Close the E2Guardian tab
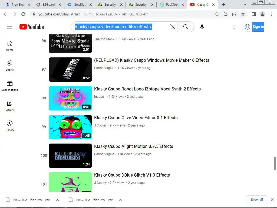This screenshot has height=208, width=277. click(60, 5)
